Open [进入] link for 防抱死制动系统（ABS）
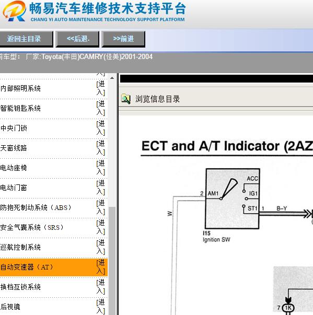This screenshot has width=313, height=315. 101,207
